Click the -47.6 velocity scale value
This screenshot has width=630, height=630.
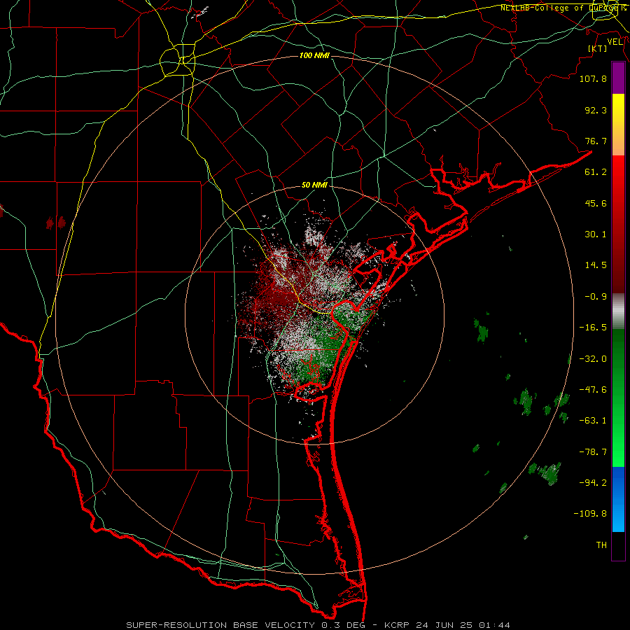point(593,390)
